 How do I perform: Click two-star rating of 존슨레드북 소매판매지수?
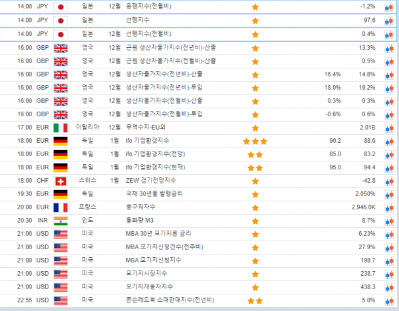[255, 300]
